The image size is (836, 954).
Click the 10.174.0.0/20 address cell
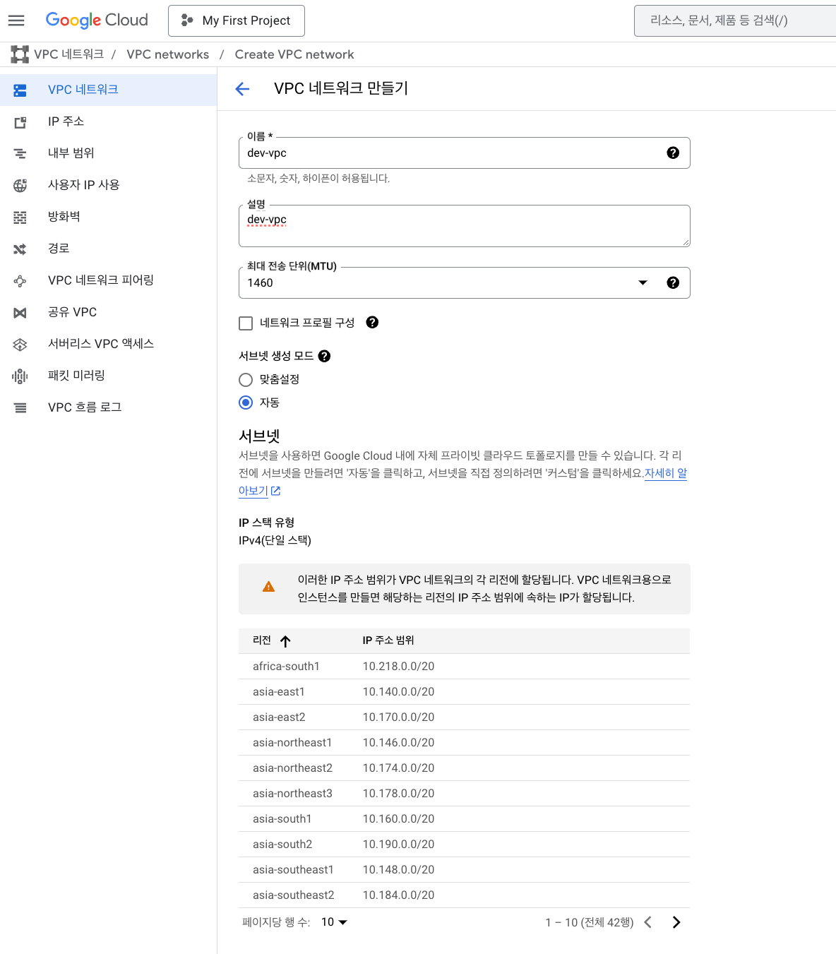(x=398, y=768)
